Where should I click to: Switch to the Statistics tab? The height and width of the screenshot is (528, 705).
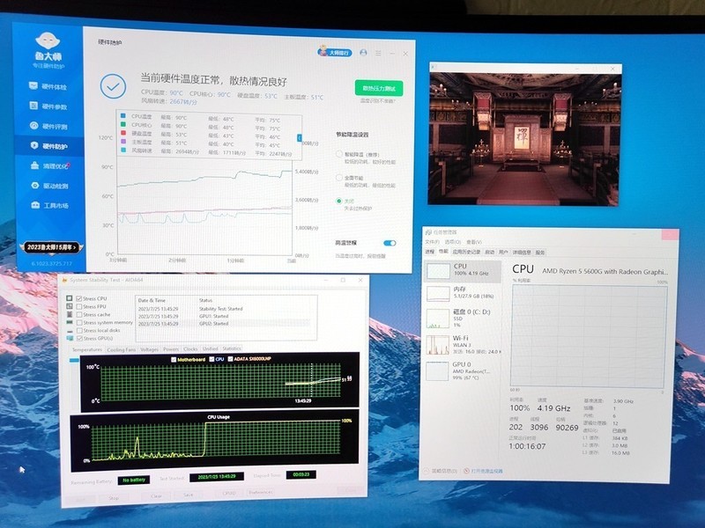click(232, 348)
